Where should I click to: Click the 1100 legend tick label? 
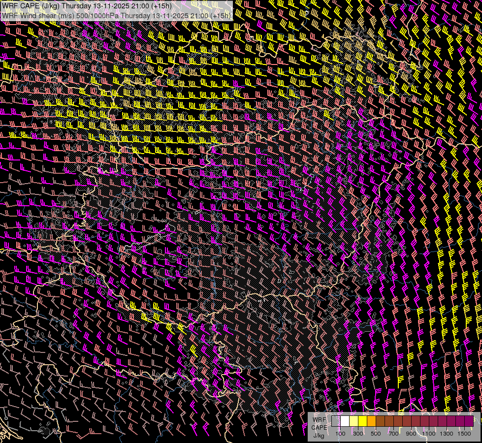(x=429, y=434)
